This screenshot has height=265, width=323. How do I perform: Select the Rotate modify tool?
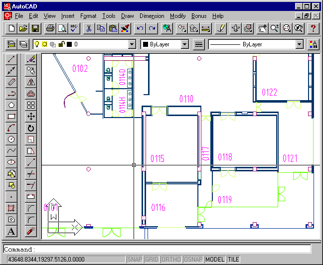pos(31,128)
